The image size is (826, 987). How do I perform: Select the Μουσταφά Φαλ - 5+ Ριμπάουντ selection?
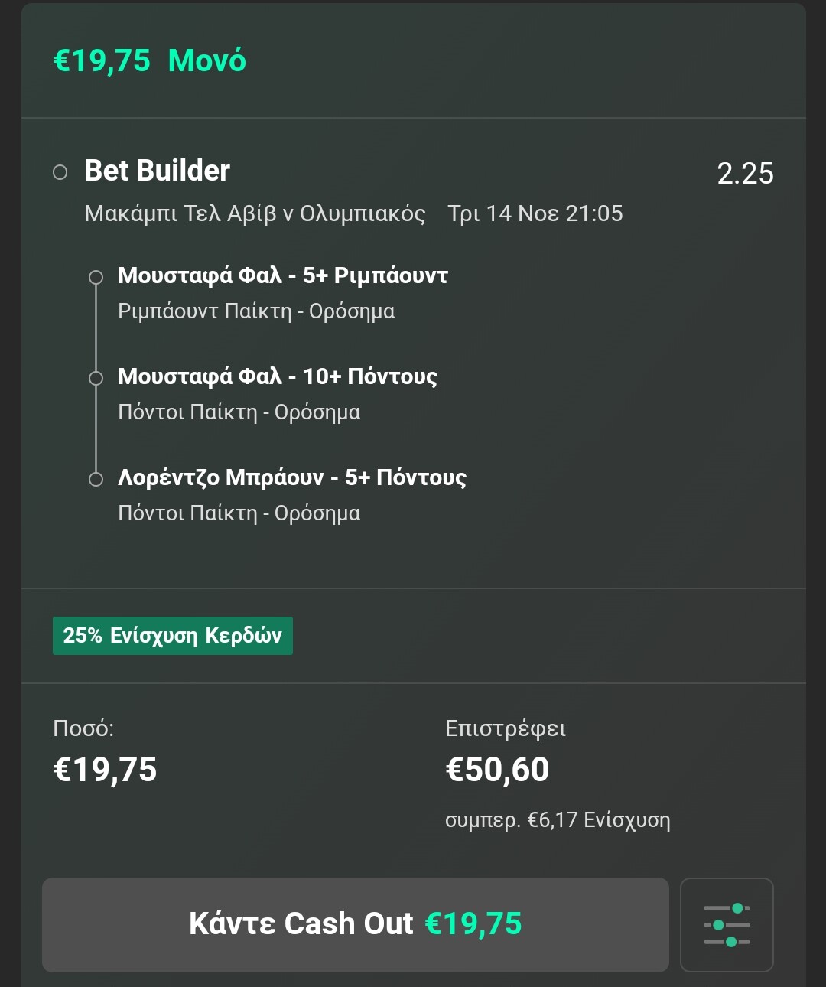(x=283, y=275)
